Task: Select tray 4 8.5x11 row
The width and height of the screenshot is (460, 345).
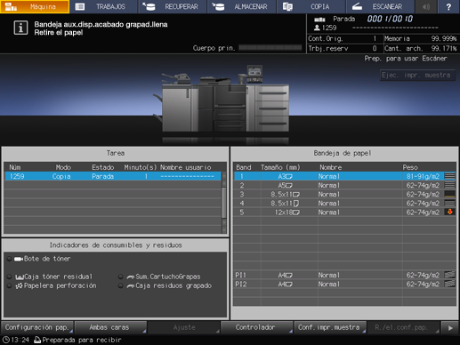Action: pyautogui.click(x=345, y=204)
